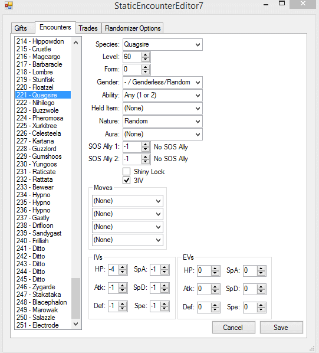Image resolution: width=319 pixels, height=353 pixels.
Task: Open the second Moves dropdown
Action: pyautogui.click(x=158, y=214)
